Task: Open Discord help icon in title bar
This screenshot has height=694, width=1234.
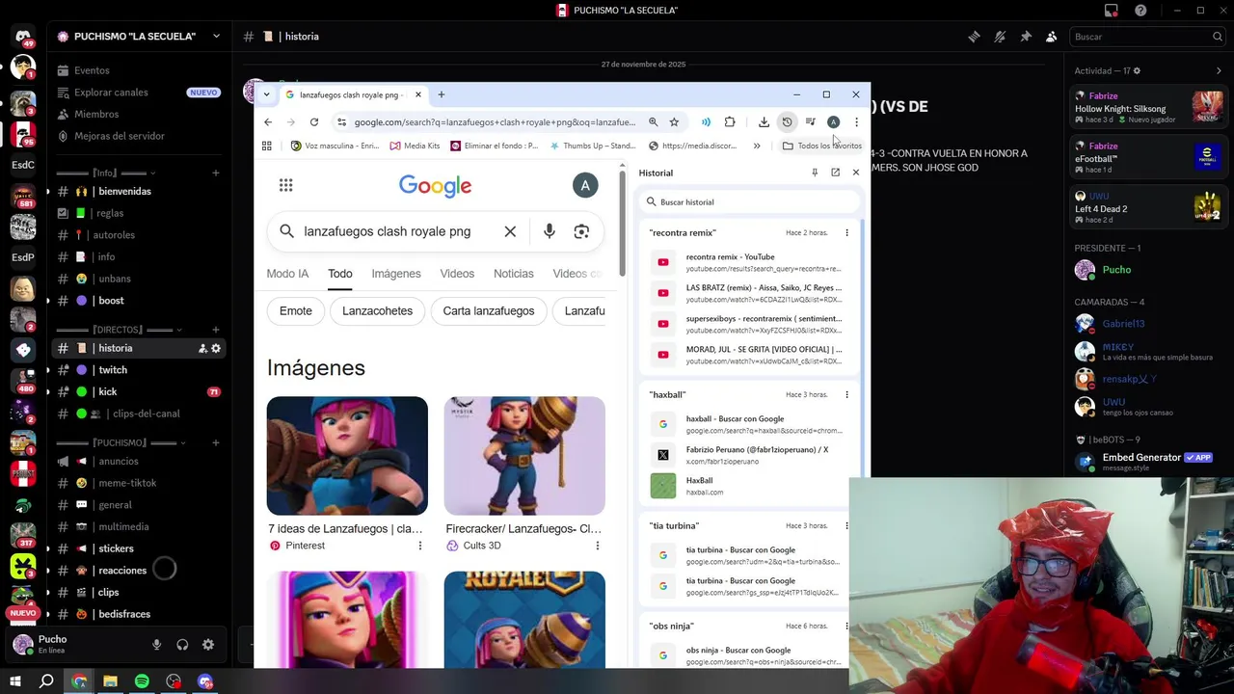Action: 1141,11
